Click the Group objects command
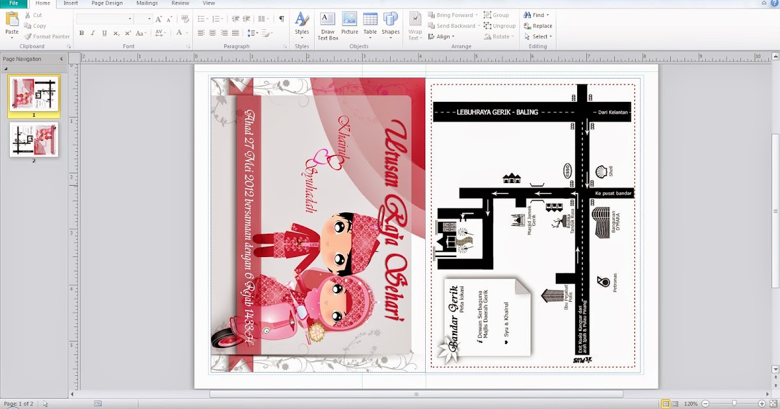Screen dimensions: 780x409 (x=496, y=15)
